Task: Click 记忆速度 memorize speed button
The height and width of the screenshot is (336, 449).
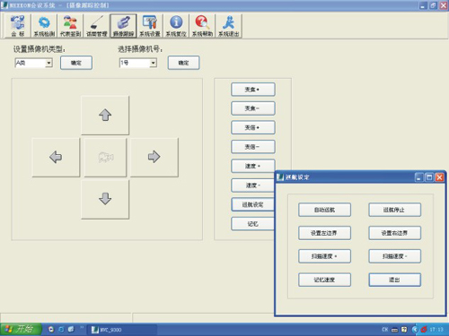Action: [324, 280]
